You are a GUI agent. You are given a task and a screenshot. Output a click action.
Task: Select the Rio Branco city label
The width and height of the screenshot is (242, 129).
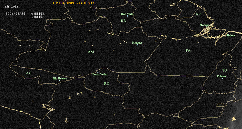coord(60,79)
